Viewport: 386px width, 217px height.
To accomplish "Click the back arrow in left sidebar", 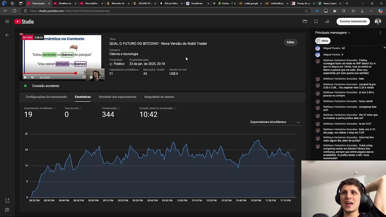I will coord(7,35).
